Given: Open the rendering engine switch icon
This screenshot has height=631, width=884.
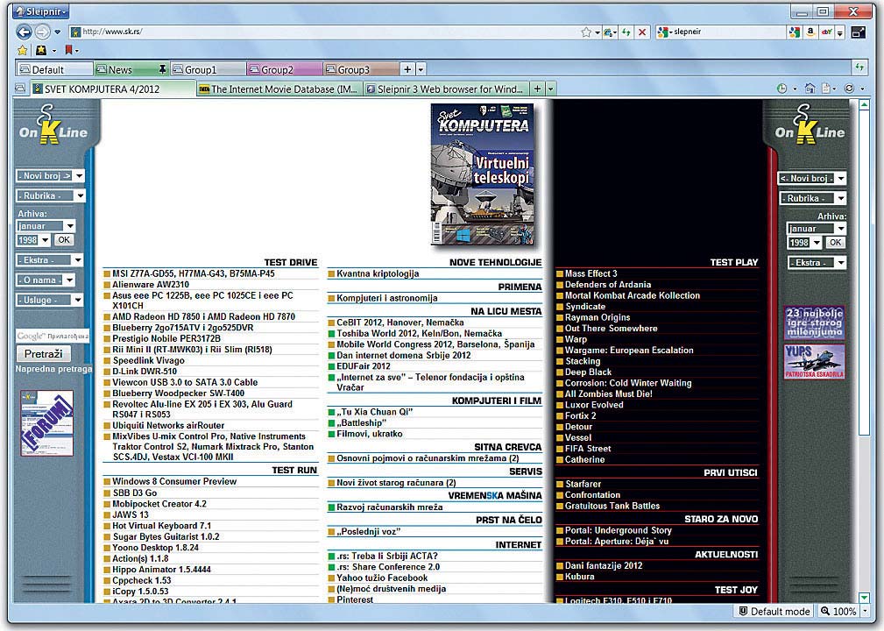Looking at the screenshot, I should pos(608,32).
